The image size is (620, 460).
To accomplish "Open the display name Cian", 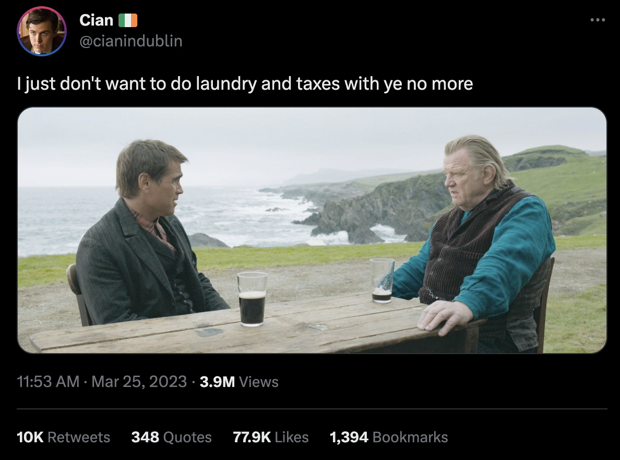I will pos(96,20).
